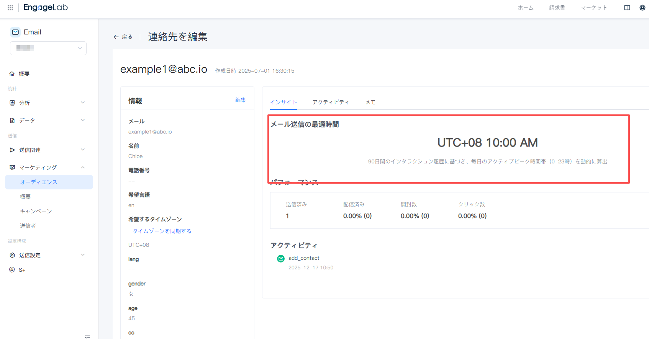Click the 編集 link in info panel
649x339 pixels.
(241, 100)
